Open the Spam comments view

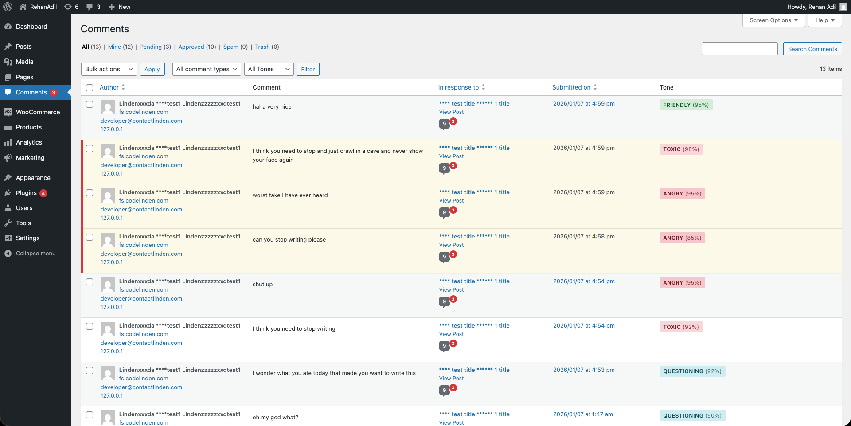pyautogui.click(x=230, y=47)
